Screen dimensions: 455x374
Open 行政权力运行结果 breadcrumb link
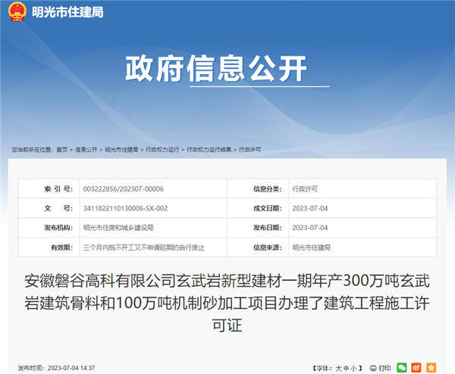coord(208,150)
